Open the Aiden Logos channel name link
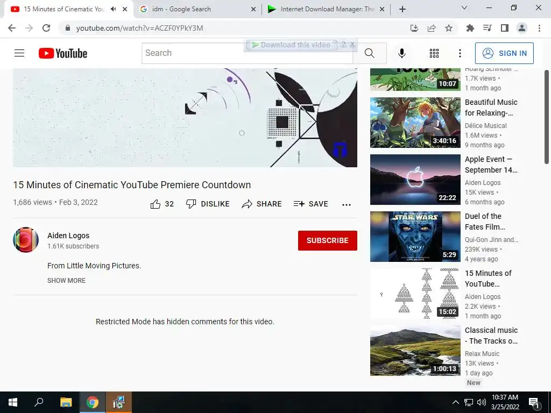551x413 pixels. click(x=68, y=236)
